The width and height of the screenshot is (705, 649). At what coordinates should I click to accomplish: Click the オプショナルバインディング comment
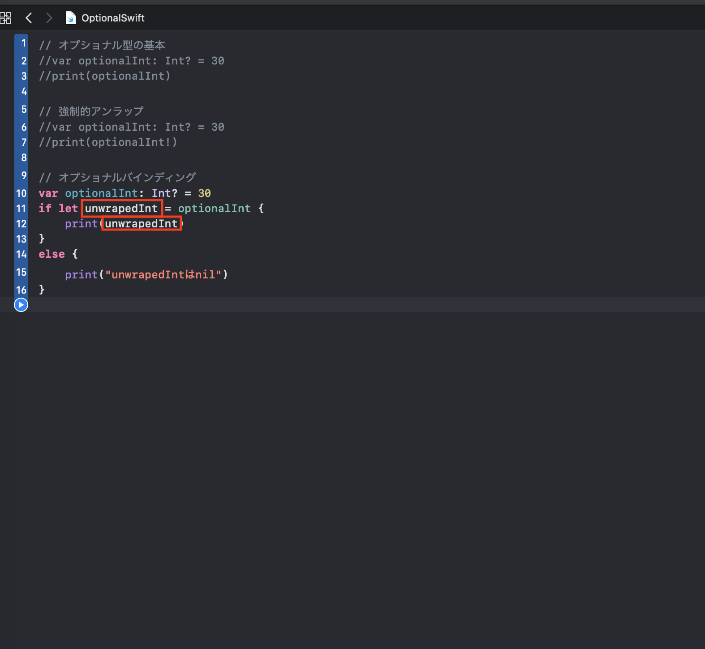coord(117,177)
